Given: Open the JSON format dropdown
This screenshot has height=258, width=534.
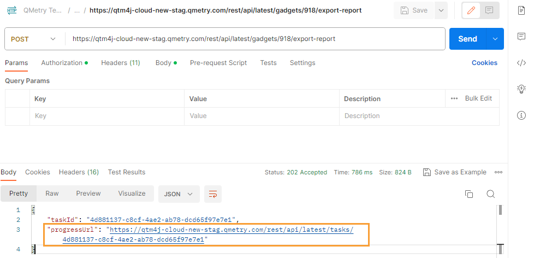Looking at the screenshot, I should 179,194.
